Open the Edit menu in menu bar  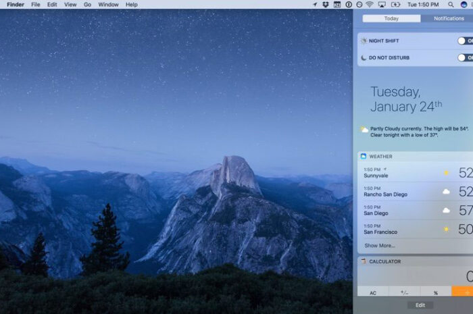pyautogui.click(x=52, y=5)
